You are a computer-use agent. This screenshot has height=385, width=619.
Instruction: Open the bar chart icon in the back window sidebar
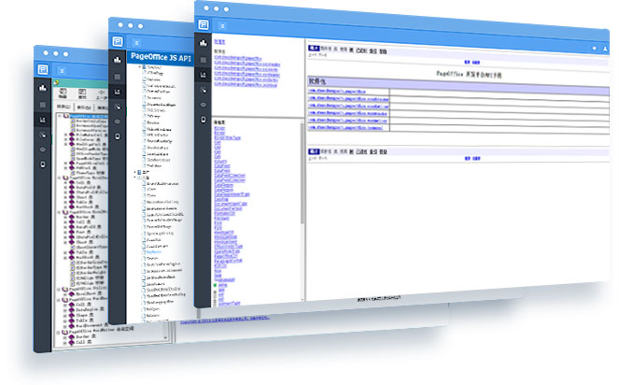[x=43, y=88]
